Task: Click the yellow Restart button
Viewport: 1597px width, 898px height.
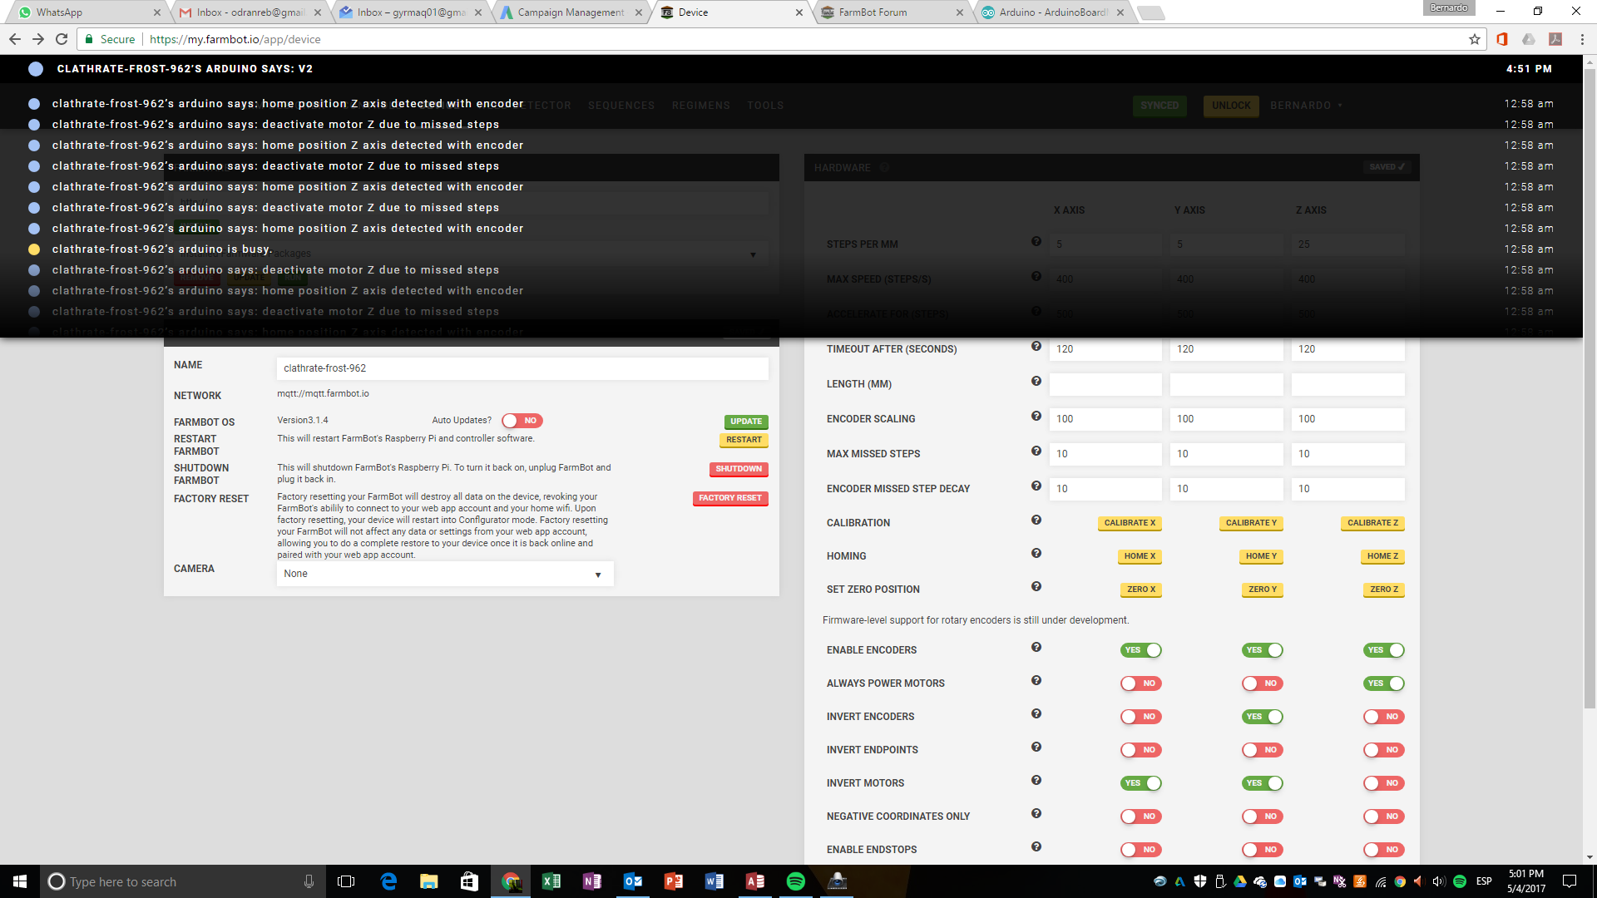Action: tap(744, 440)
